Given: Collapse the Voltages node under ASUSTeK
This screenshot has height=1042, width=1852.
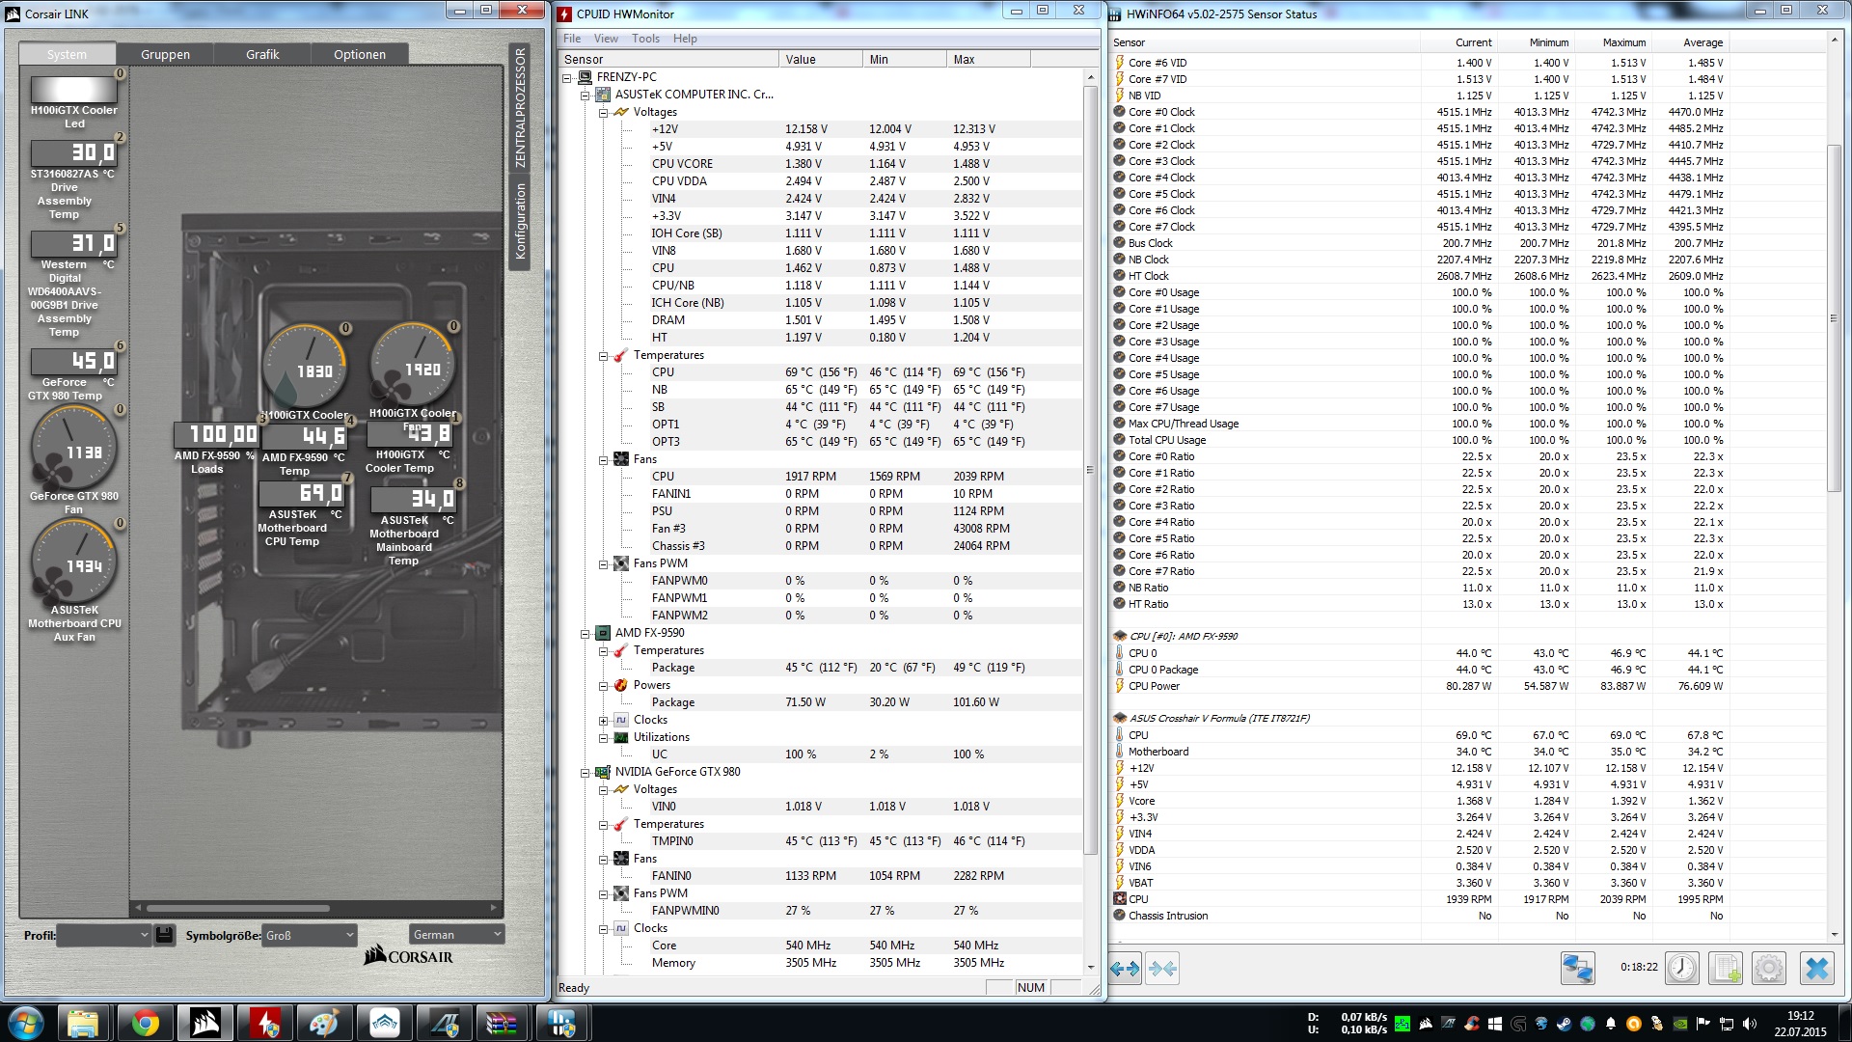Looking at the screenshot, I should tap(604, 113).
